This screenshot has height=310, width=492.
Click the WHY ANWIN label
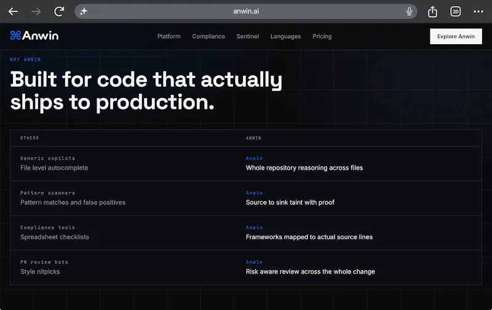(x=25, y=59)
